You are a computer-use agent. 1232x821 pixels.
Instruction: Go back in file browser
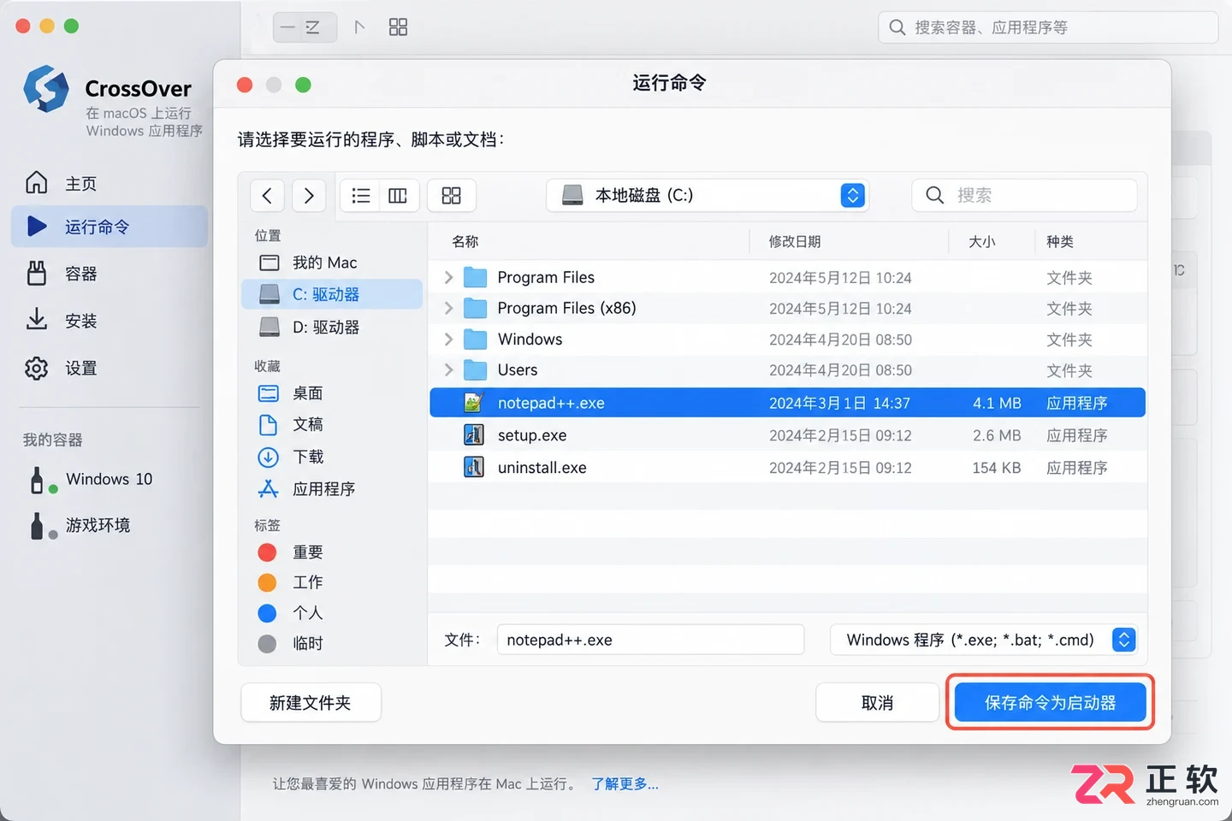pyautogui.click(x=267, y=196)
